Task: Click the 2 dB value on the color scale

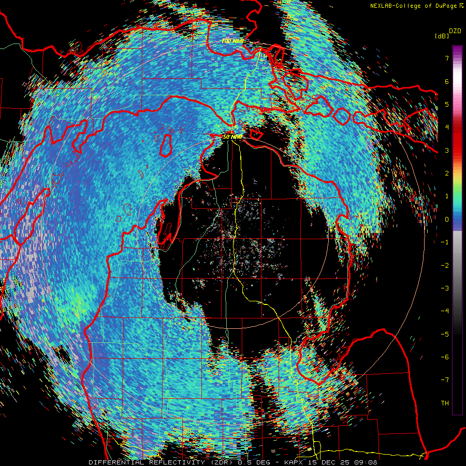Action: [447, 173]
